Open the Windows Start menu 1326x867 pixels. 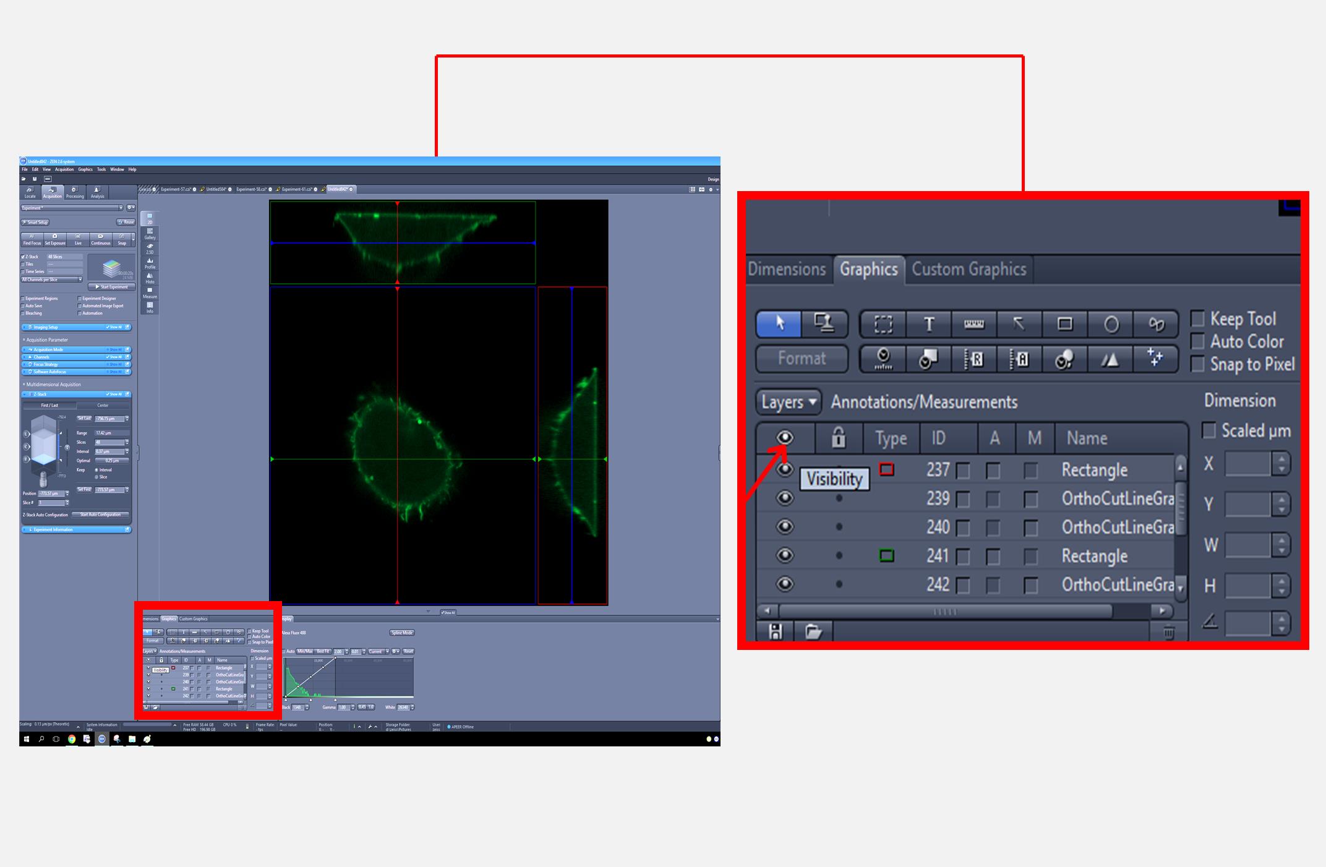27,739
